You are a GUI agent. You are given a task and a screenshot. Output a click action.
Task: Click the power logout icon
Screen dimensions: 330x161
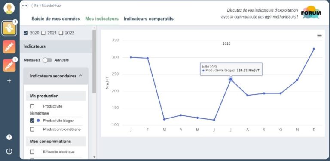point(9,151)
